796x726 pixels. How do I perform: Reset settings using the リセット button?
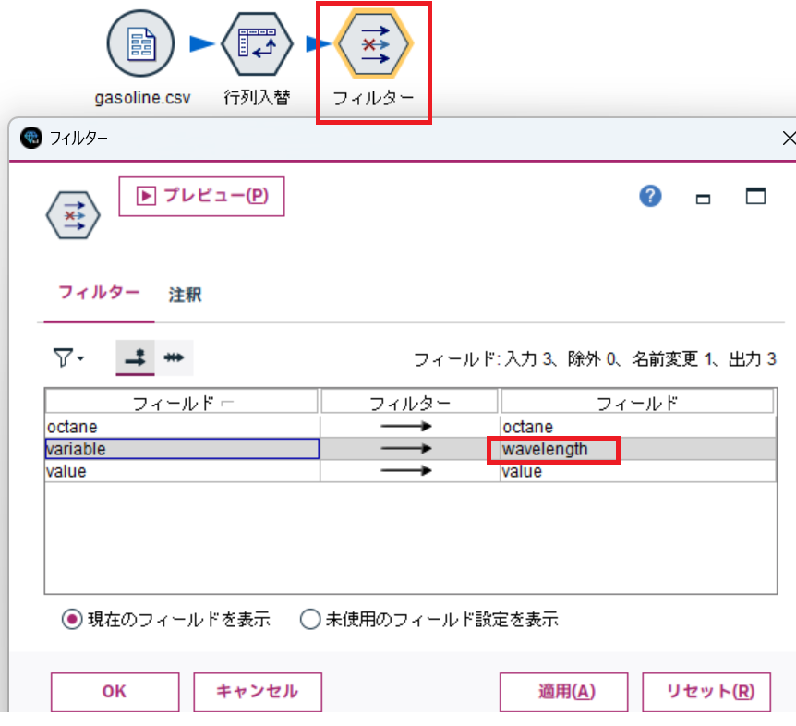tap(707, 691)
